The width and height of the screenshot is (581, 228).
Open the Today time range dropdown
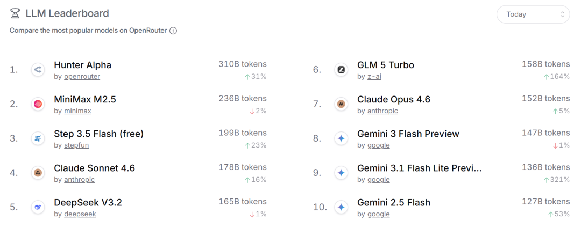(x=533, y=14)
